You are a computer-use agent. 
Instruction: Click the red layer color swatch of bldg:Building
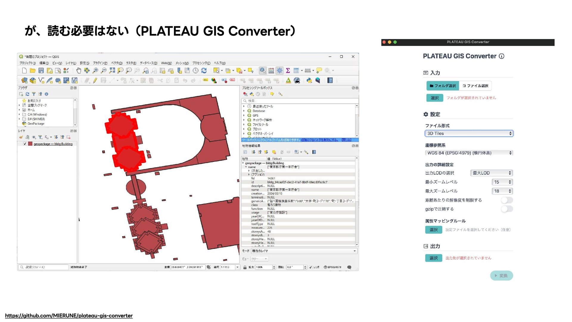[x=30, y=144]
